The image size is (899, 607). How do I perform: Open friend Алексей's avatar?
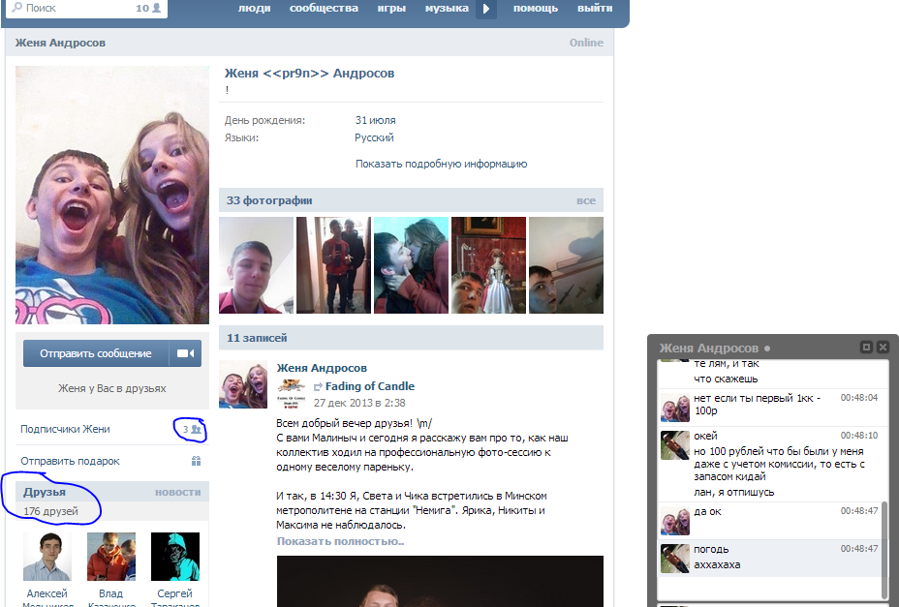[x=47, y=556]
